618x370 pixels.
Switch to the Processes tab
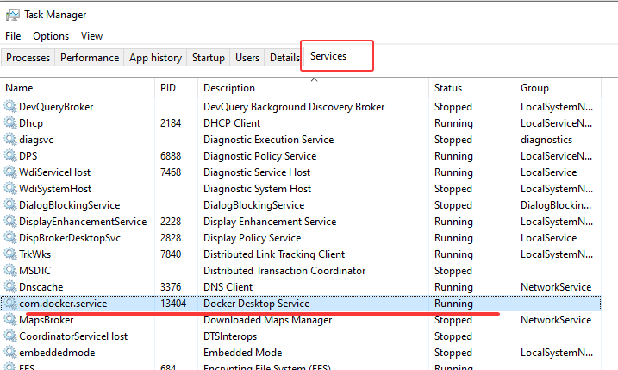28,58
